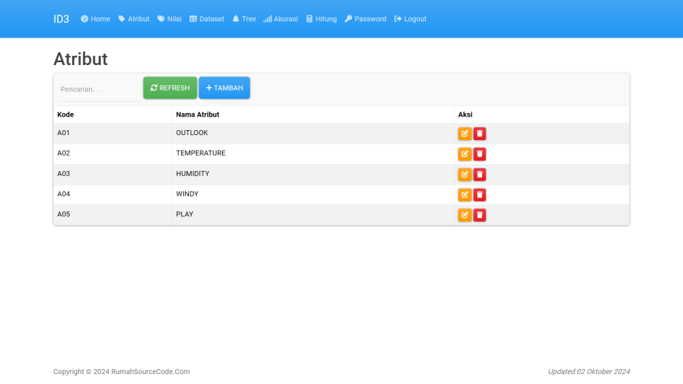This screenshot has height=384, width=683.
Task: Focus the Pencarian search field
Action: click(99, 90)
